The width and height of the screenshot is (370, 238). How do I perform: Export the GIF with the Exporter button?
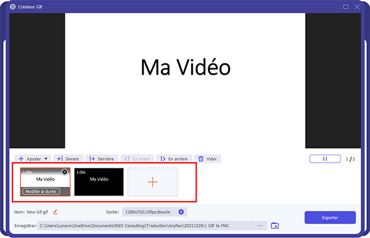(330, 218)
